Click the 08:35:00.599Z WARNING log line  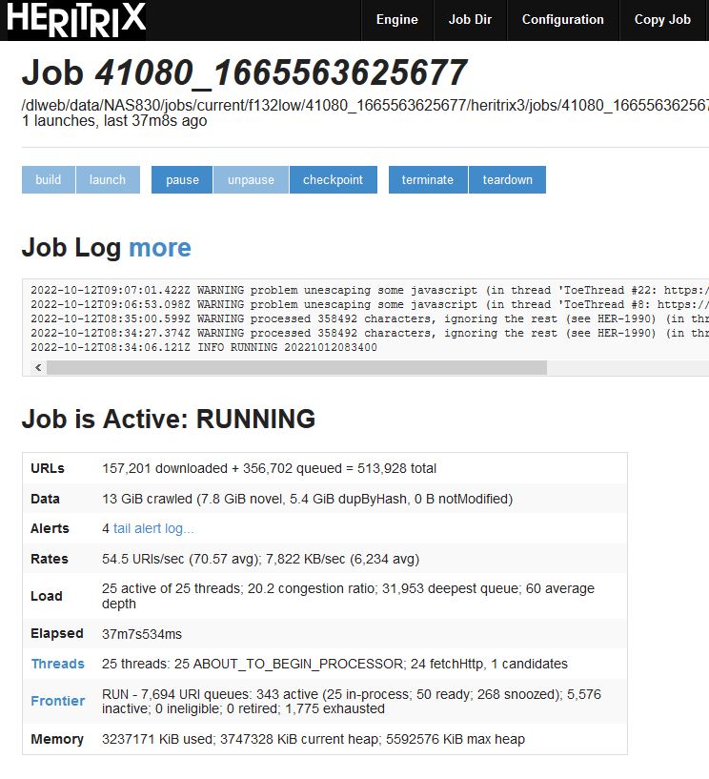[x=370, y=319]
